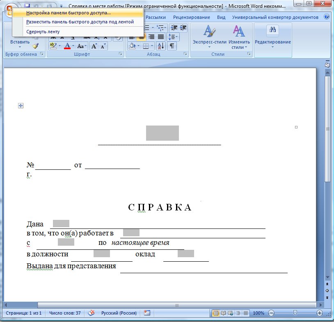This screenshot has width=334, height=322.
Task: Click next page double-arrow below scrollbar
Action: click(x=327, y=297)
